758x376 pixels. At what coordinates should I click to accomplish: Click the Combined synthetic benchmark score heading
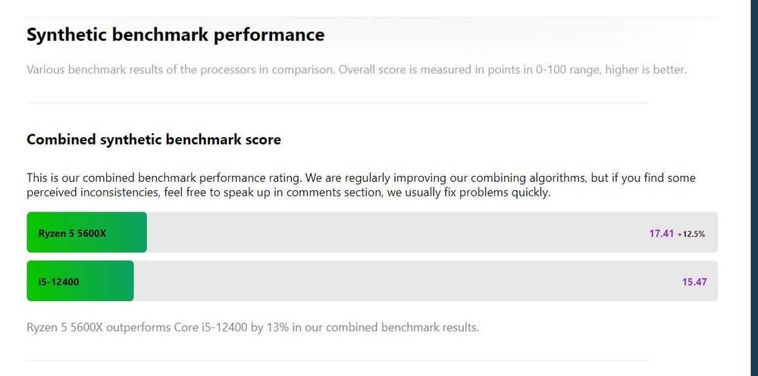(154, 139)
